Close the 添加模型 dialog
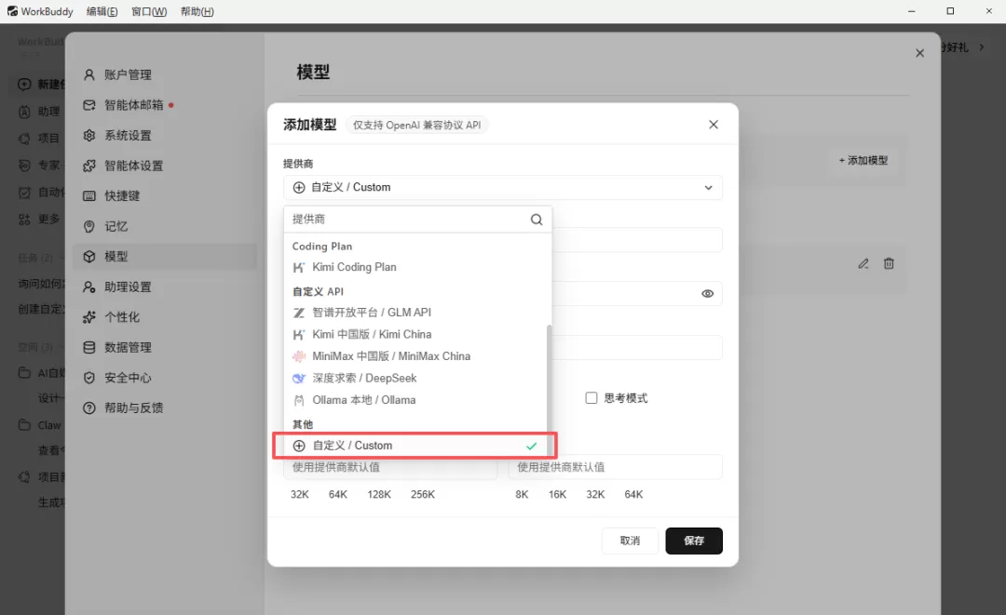The image size is (1006, 615). pyautogui.click(x=714, y=125)
